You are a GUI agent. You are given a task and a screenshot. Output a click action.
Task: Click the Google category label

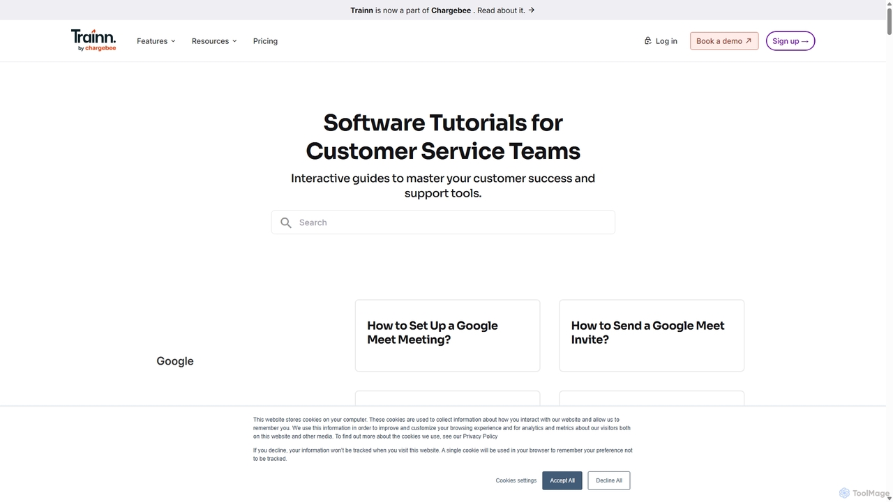tap(175, 361)
